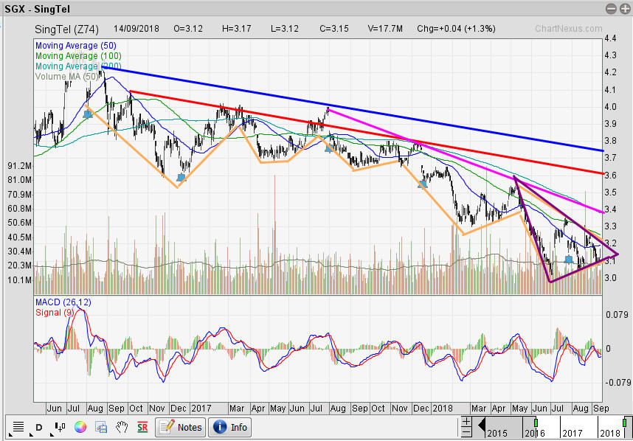
Task: Click the 4.4 price axis label
Action: tap(610, 38)
